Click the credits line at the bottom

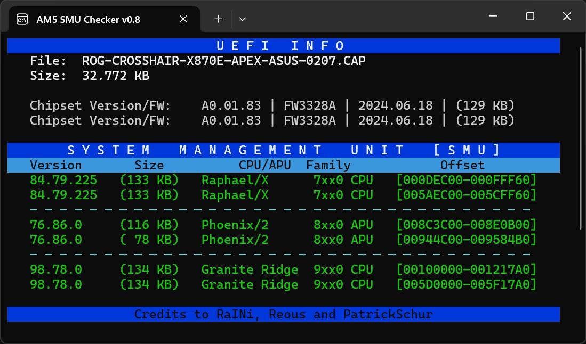[284, 314]
